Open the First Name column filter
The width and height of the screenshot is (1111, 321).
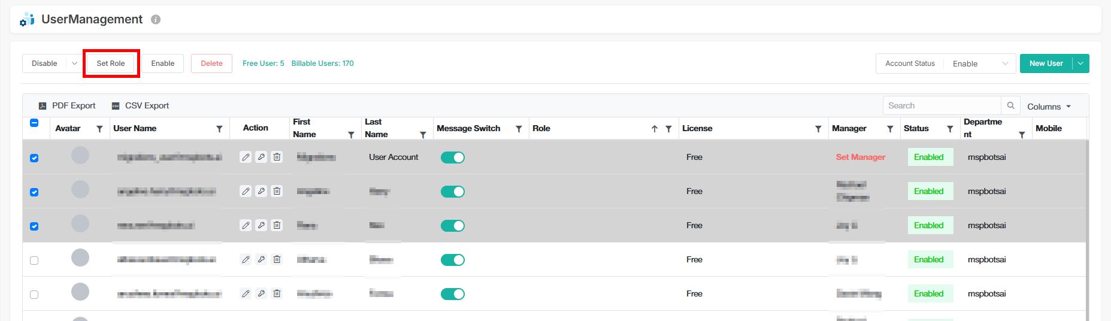(x=351, y=135)
